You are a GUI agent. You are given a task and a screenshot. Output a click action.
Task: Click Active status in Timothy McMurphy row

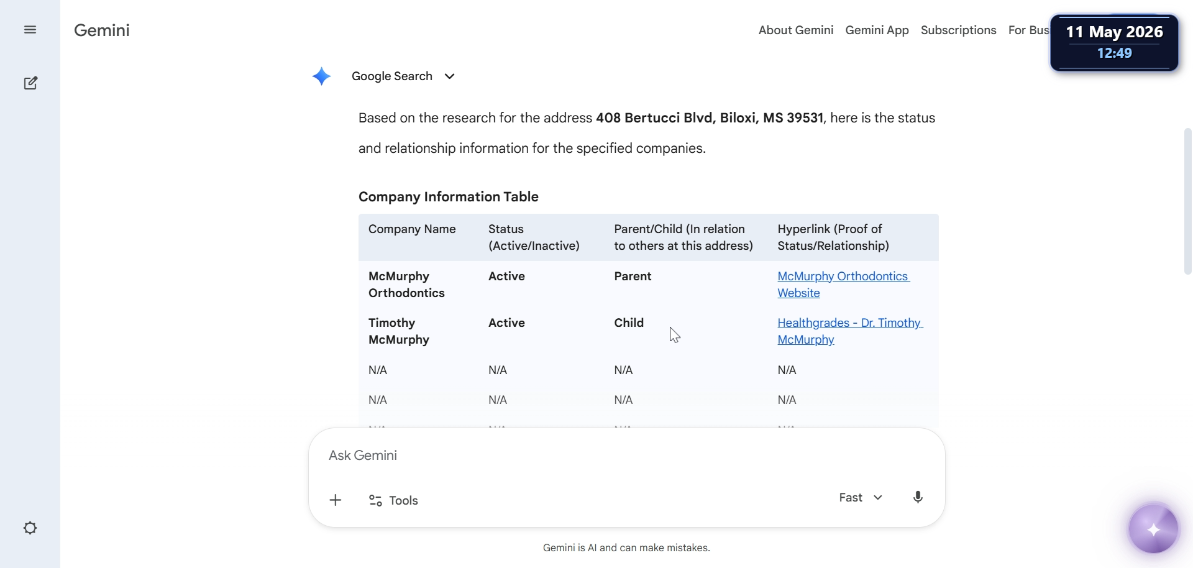point(506,323)
